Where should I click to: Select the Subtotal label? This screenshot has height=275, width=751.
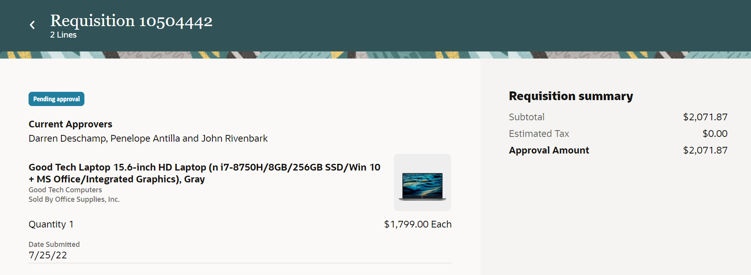[x=526, y=117]
